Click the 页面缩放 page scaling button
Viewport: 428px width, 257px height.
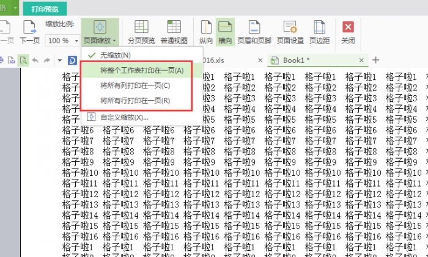pos(100,32)
